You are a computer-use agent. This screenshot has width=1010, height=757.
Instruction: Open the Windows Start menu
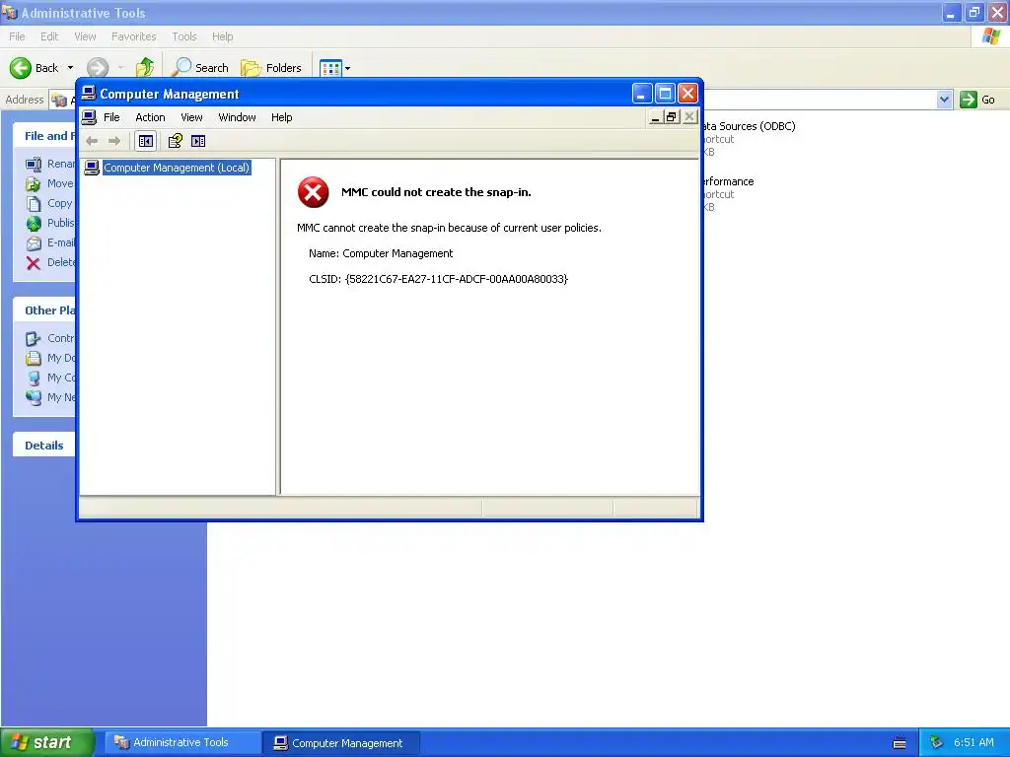pos(47,742)
